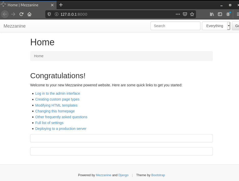Open the Firefox account icon
Screen dimensions: 239x181
[x=228, y=14]
